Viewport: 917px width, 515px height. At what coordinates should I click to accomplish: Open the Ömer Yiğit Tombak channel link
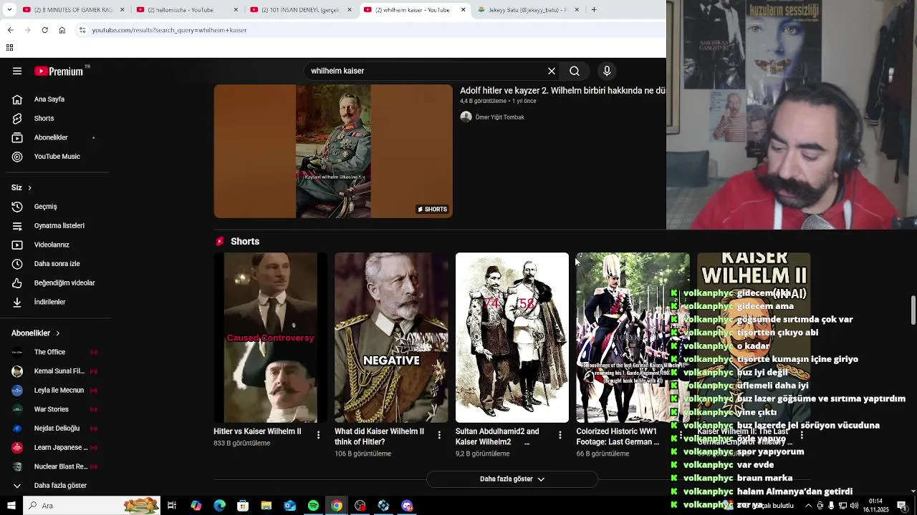tap(499, 117)
